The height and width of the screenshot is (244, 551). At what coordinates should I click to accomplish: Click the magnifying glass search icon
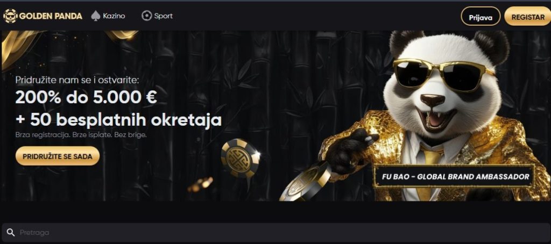coord(11,232)
